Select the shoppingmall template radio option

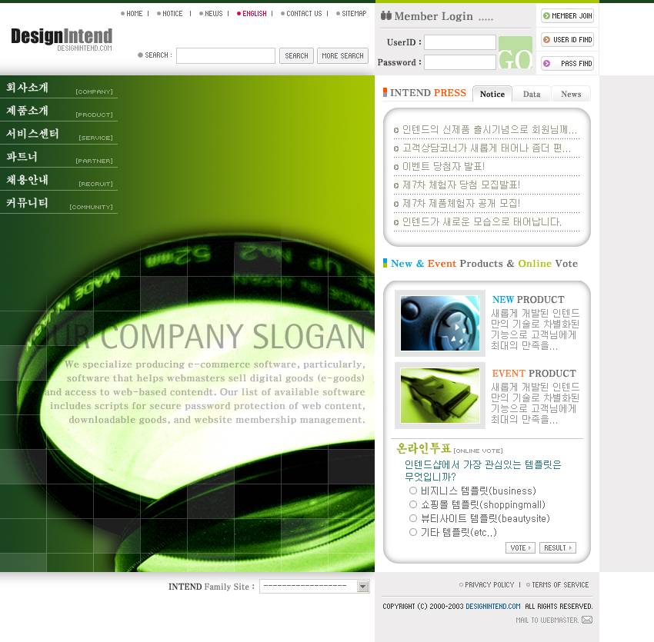pyautogui.click(x=413, y=504)
